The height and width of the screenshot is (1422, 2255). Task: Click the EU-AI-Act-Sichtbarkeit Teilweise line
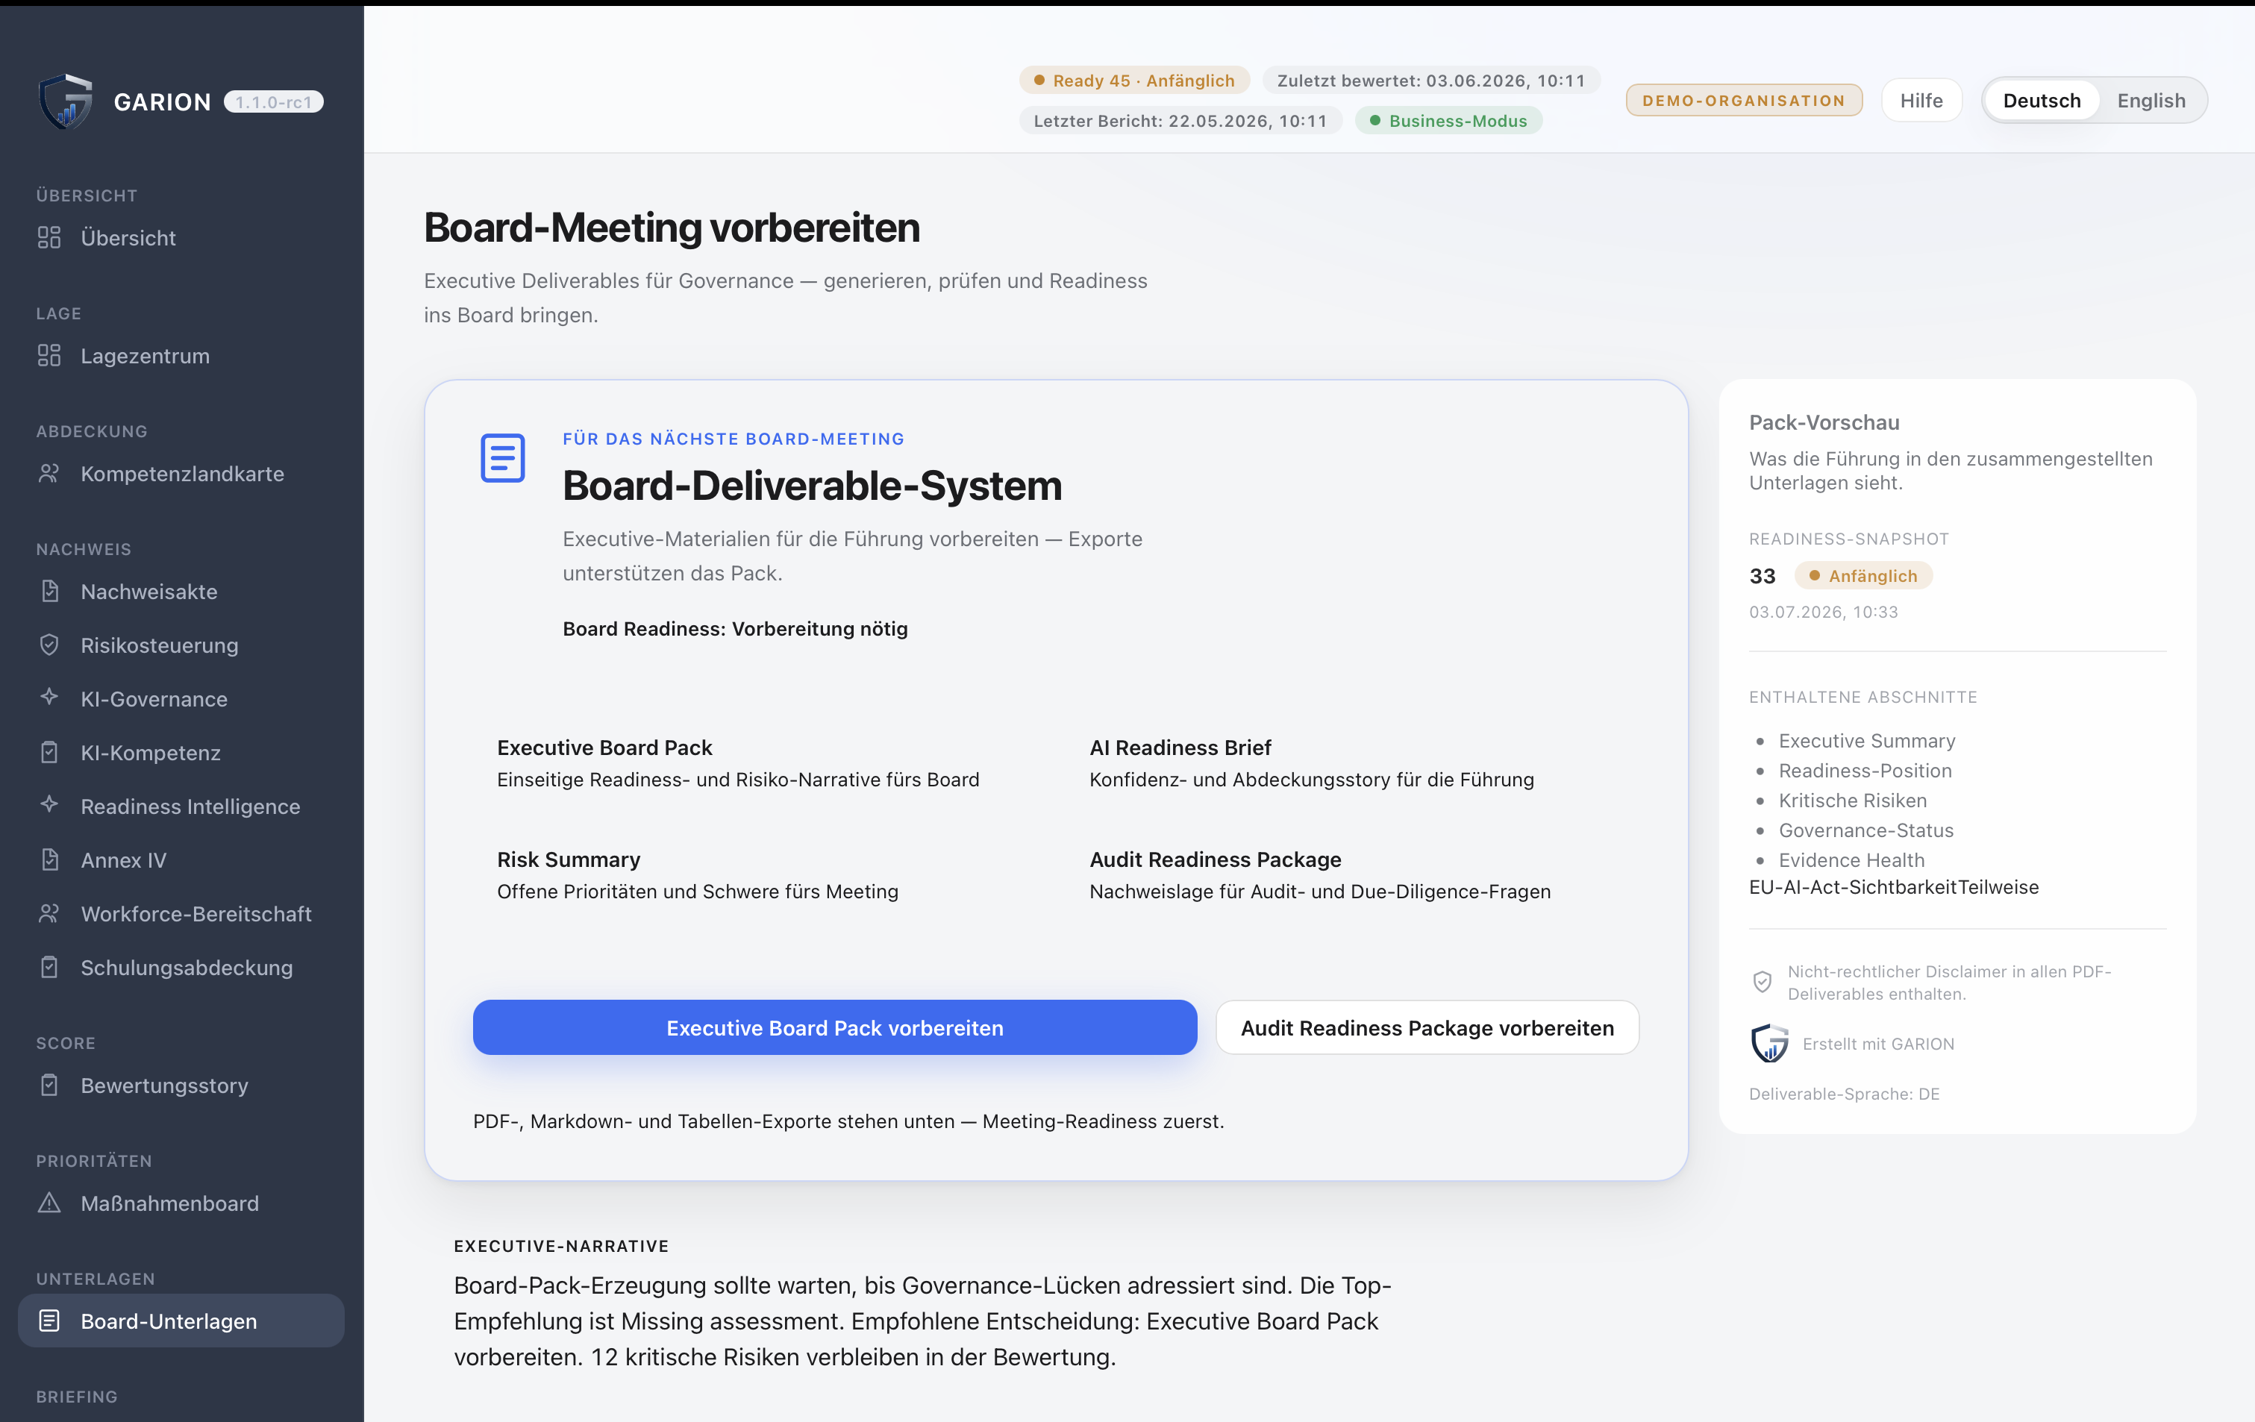tap(1894, 886)
